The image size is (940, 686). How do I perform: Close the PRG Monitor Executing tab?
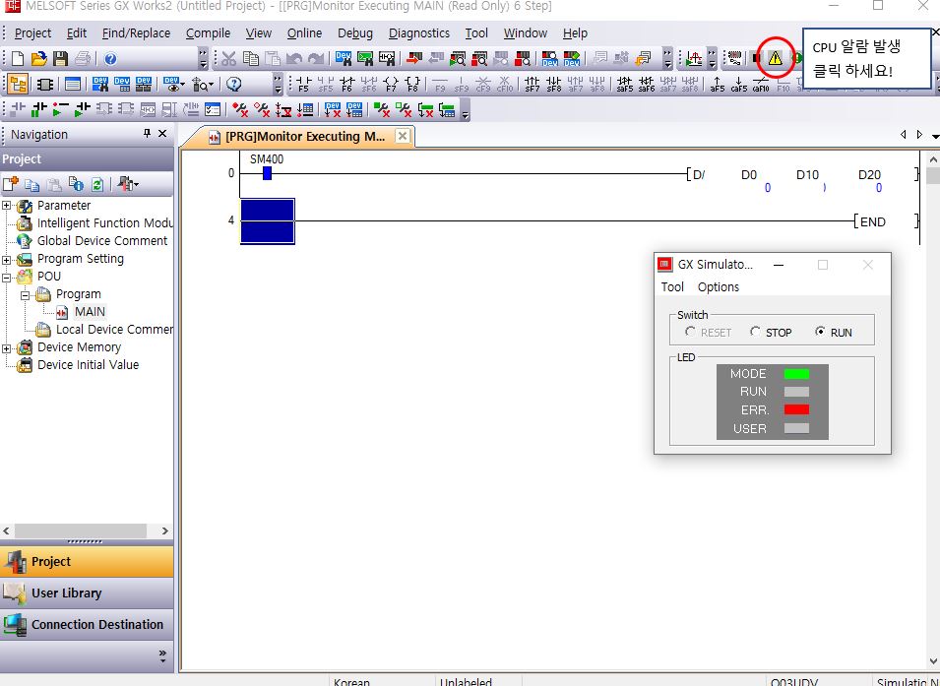(403, 136)
